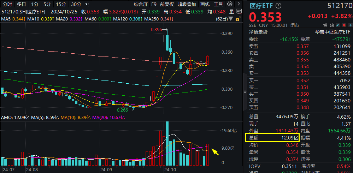The image size is (353, 173).
Task: Toggle the yellow padlock icon
Action: [237, 19]
